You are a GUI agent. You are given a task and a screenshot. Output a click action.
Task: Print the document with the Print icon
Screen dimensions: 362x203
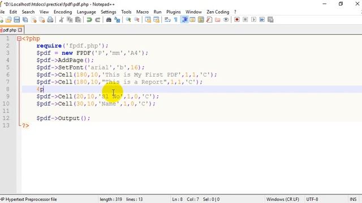click(x=50, y=20)
